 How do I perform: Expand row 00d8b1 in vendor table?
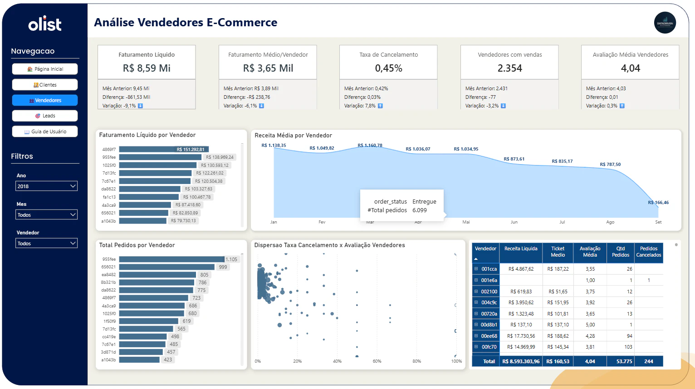[476, 325]
